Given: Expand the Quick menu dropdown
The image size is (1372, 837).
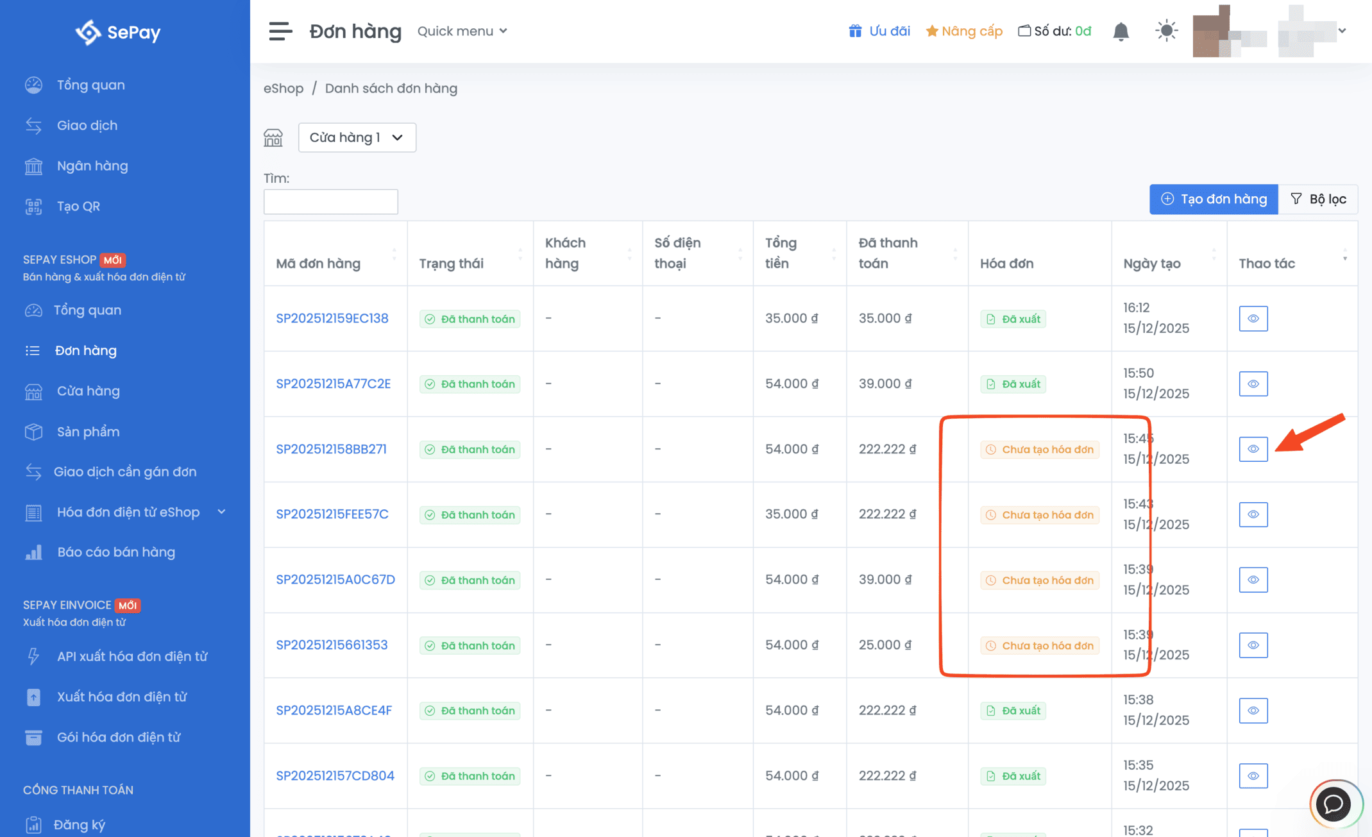Looking at the screenshot, I should coord(462,31).
